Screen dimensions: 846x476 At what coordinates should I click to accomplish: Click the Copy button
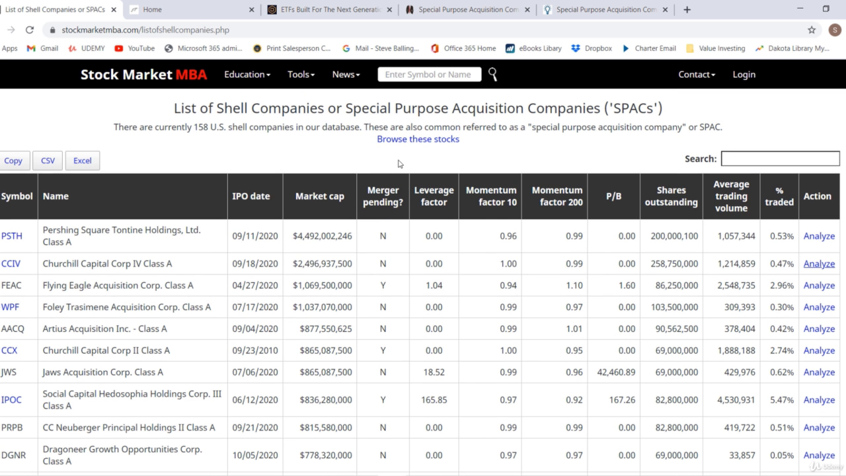click(x=13, y=161)
